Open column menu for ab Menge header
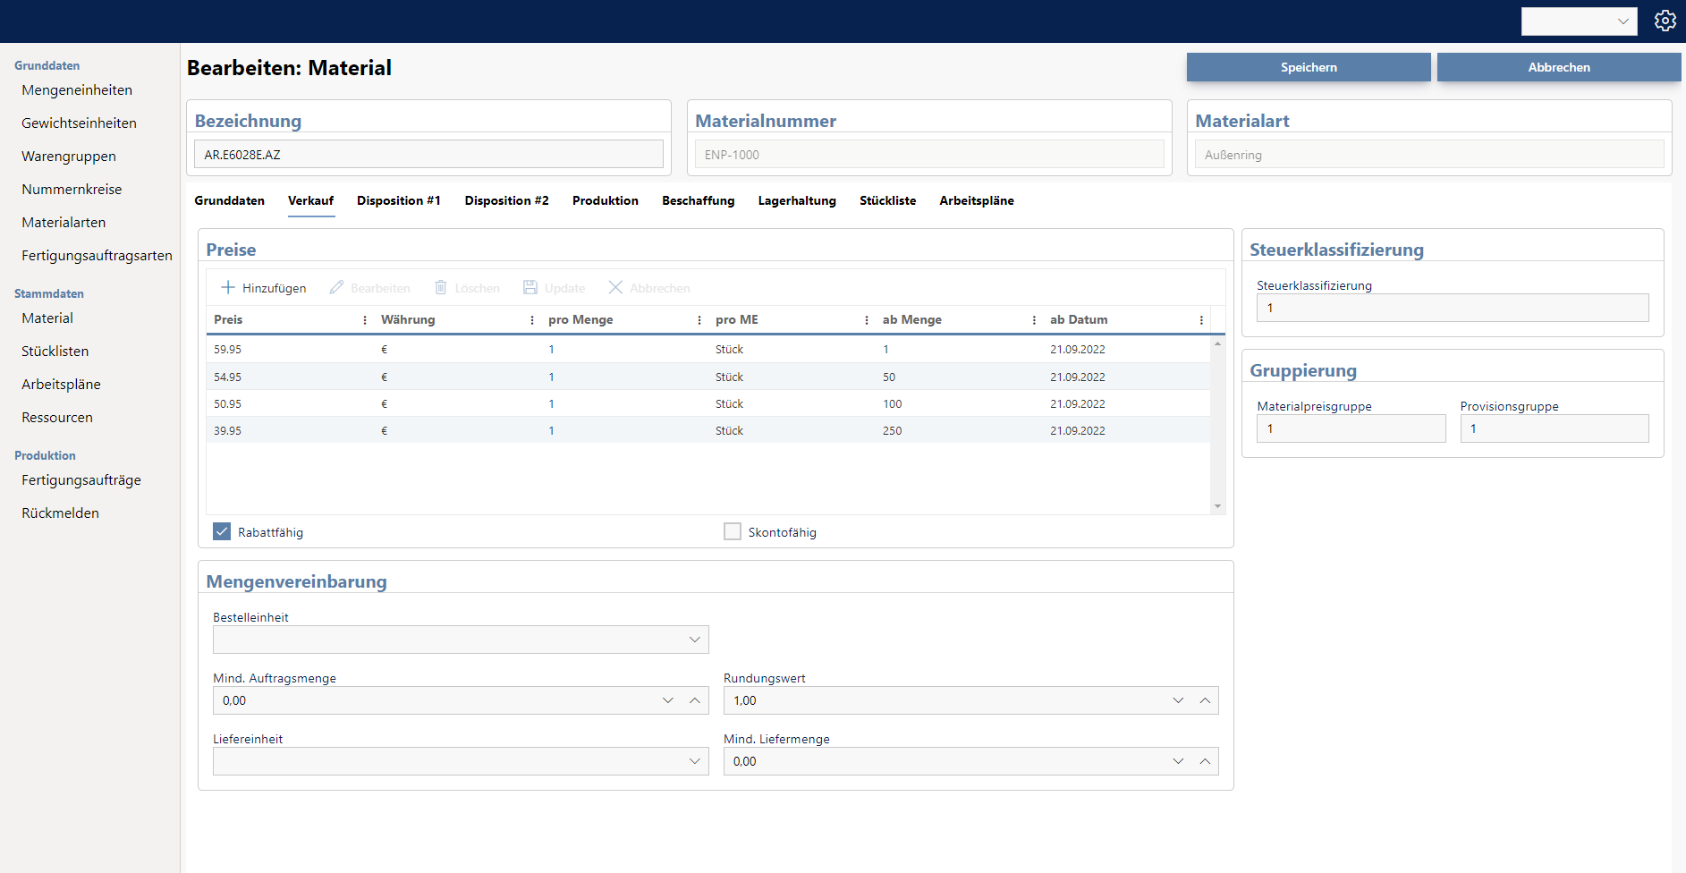The width and height of the screenshot is (1686, 873). click(1034, 320)
